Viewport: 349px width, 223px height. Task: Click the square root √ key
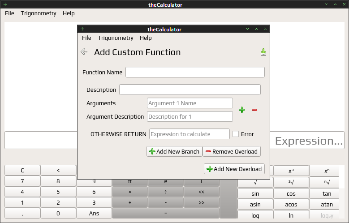(255, 182)
